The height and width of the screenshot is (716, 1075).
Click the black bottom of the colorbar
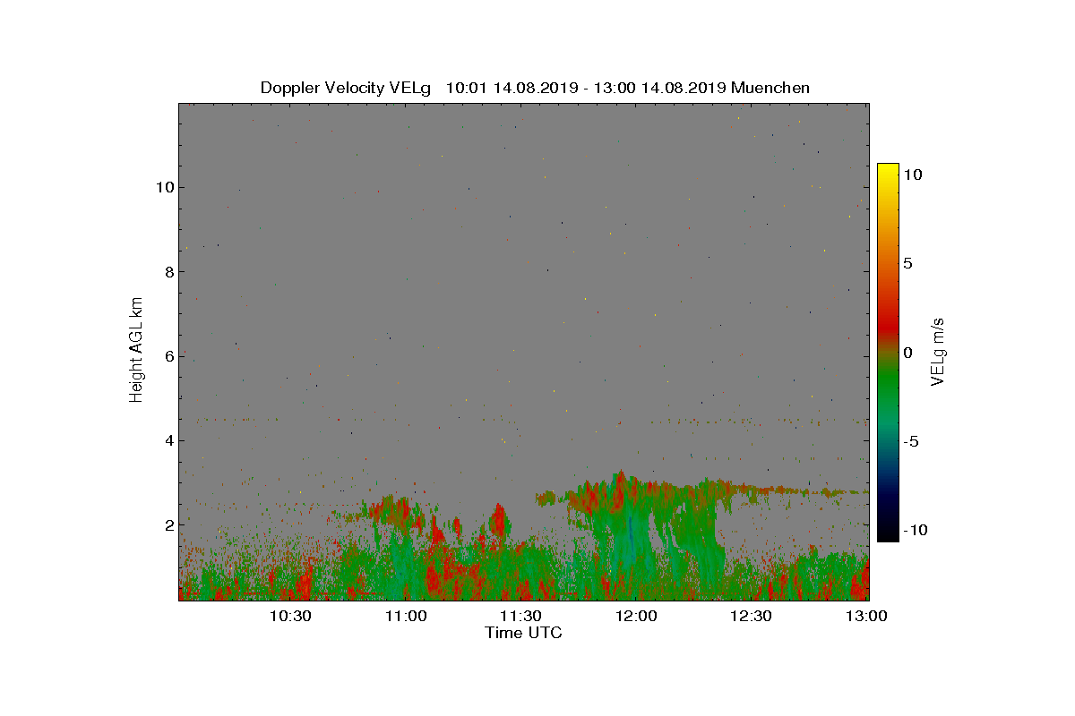888,534
